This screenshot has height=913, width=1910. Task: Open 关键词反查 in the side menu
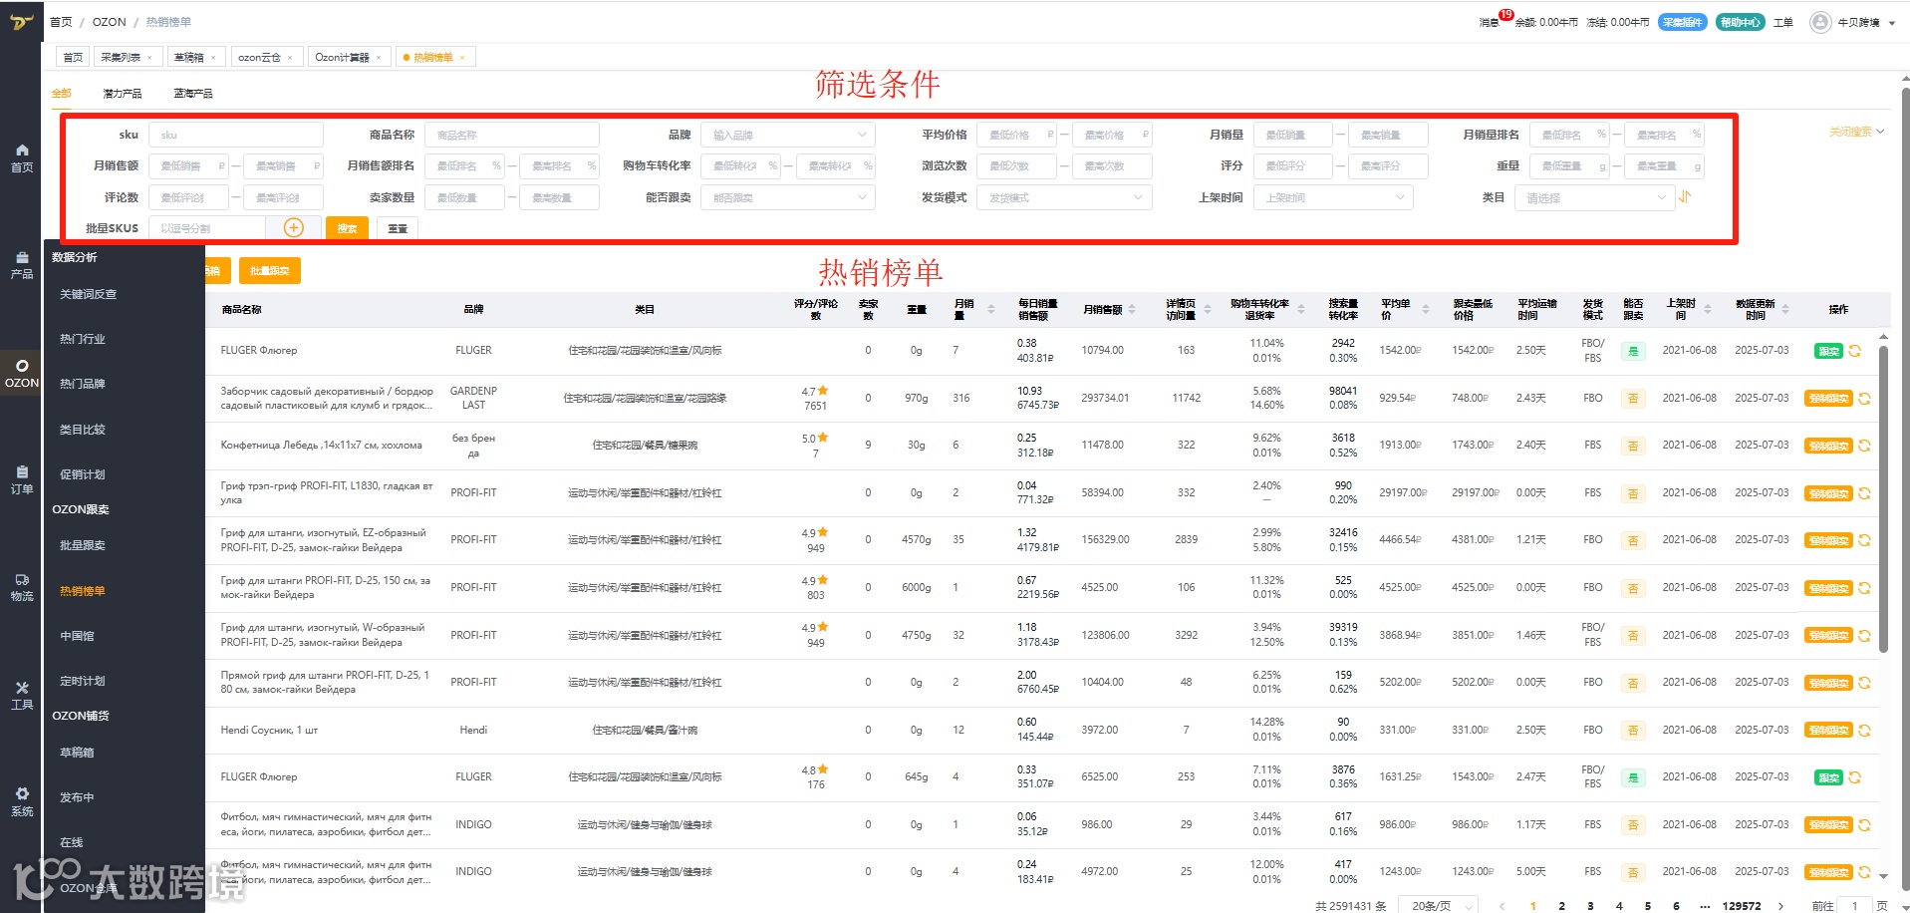point(89,294)
